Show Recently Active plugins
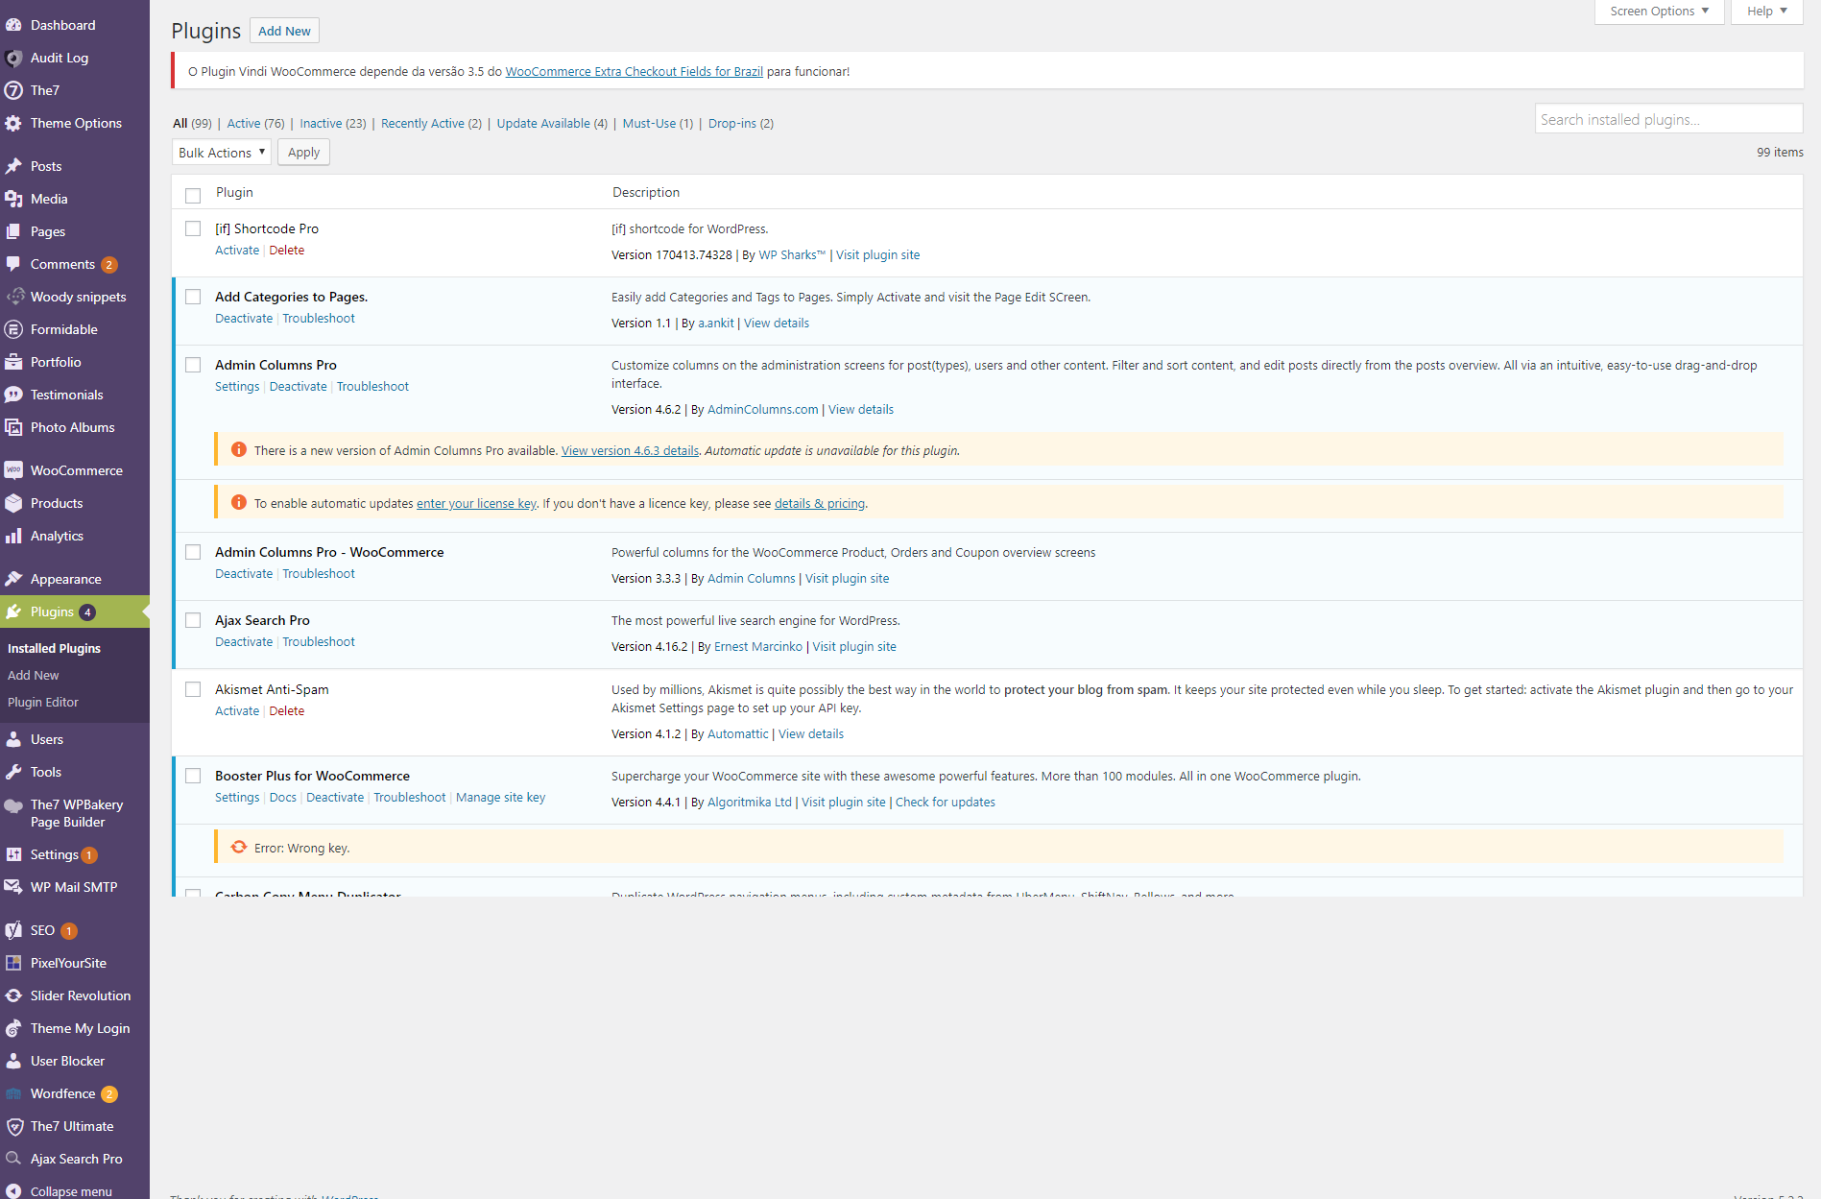Viewport: 1821px width, 1199px height. [x=431, y=124]
